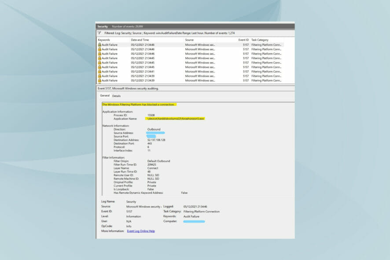Sort by the Source column header
Image resolution: width=390 pixels, height=260 pixels.
pyautogui.click(x=189, y=40)
